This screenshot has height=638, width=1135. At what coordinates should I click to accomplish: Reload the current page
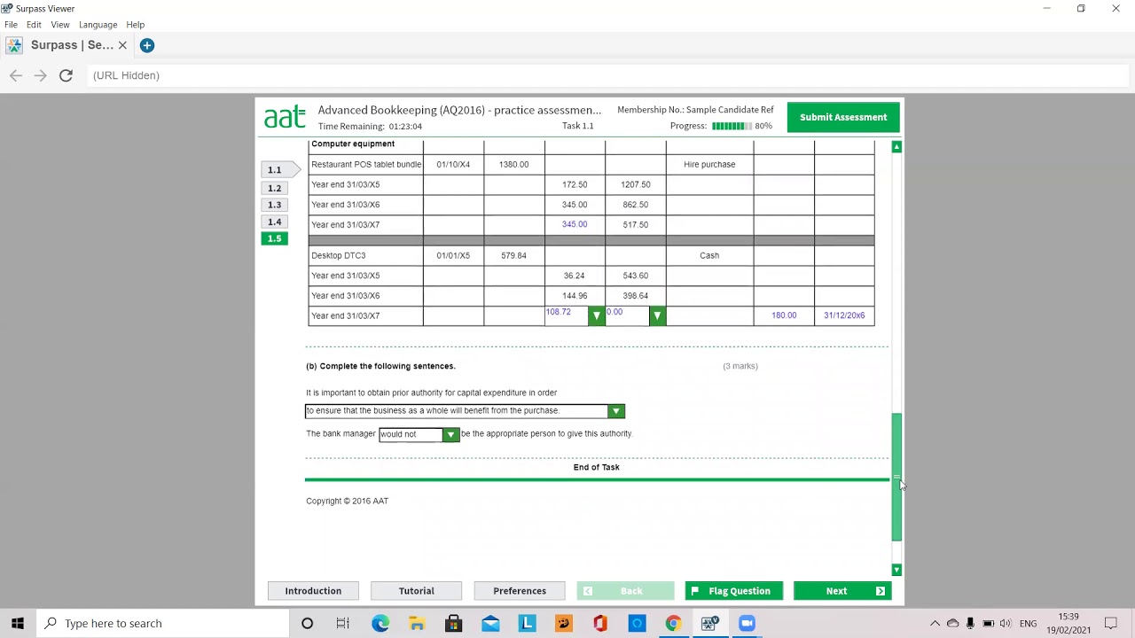[66, 75]
